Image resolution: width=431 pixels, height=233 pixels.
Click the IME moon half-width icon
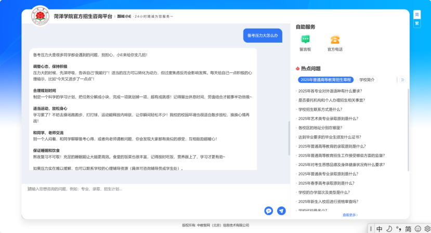[x=389, y=229]
